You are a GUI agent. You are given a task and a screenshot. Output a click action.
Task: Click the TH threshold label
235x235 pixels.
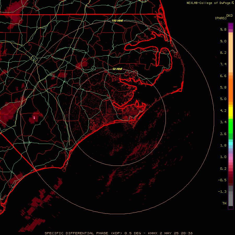224,203
